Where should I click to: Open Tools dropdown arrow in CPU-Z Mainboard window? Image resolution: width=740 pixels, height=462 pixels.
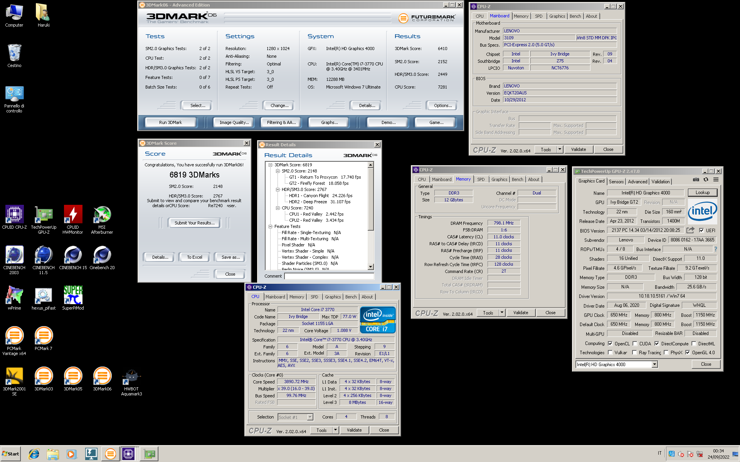click(x=560, y=149)
